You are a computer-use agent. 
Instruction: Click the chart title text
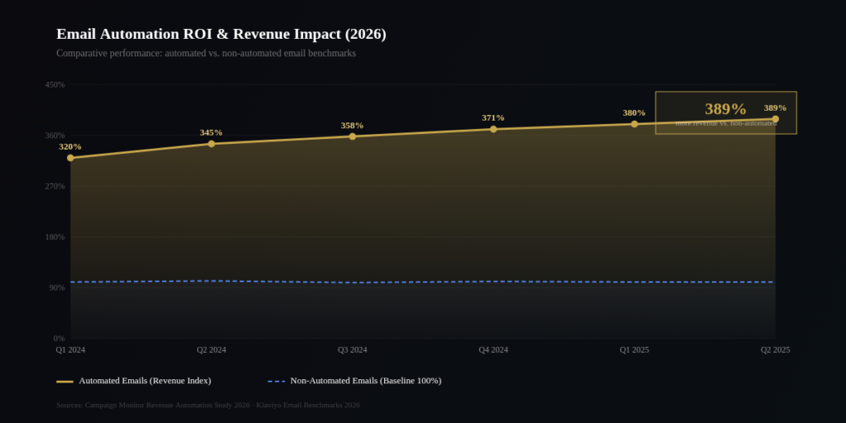[221, 34]
